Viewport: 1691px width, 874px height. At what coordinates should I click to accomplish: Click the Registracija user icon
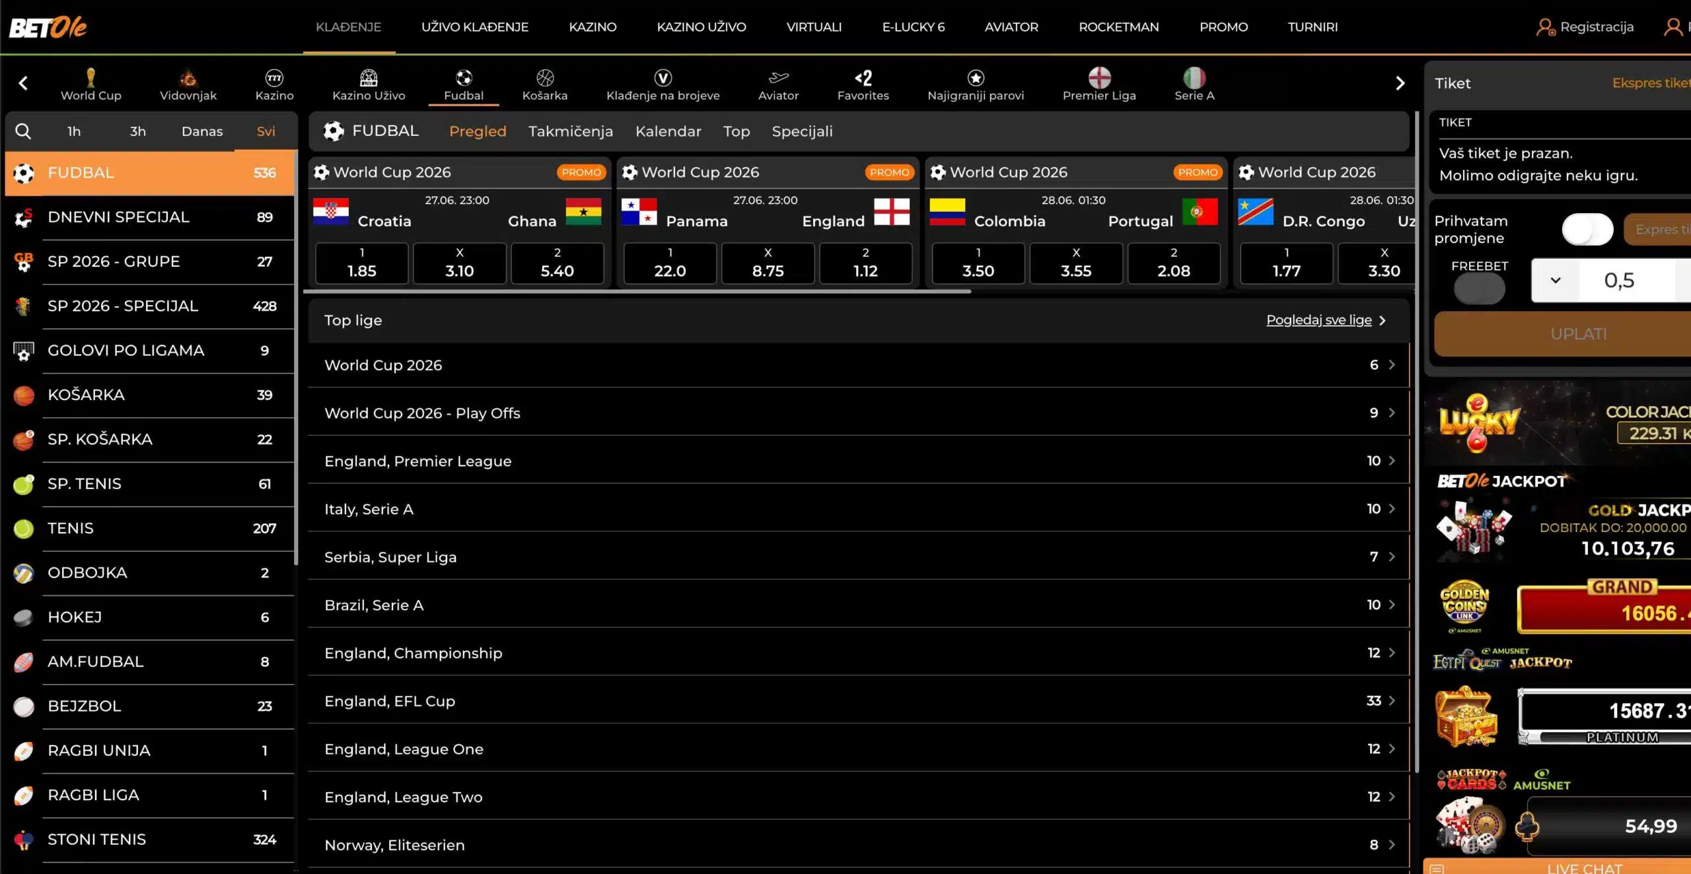point(1545,27)
